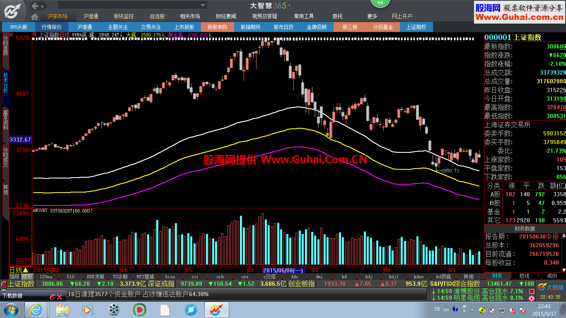Go back with the left arrow button
Image resolution: width=566 pixels, height=318 pixels.
click(36, 6)
